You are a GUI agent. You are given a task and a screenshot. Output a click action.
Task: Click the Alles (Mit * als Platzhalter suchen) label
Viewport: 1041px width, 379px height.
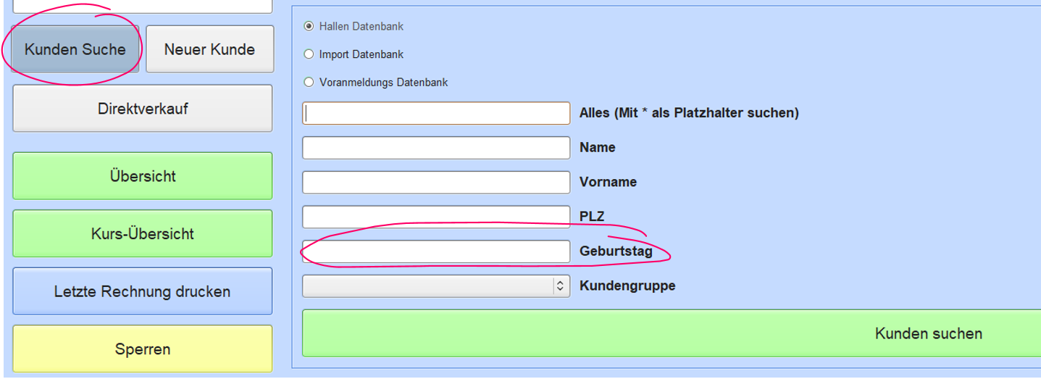pyautogui.click(x=689, y=113)
